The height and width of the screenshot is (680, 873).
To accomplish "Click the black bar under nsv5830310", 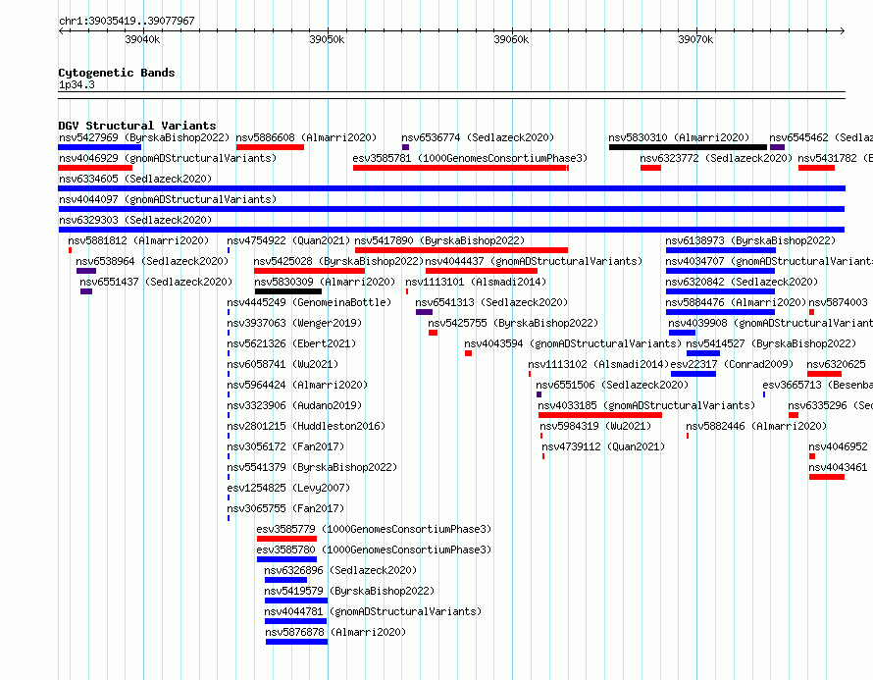I will coord(689,147).
